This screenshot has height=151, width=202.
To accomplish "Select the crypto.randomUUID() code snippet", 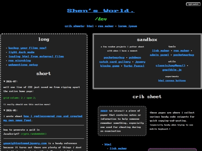I will click(x=34, y=134).
